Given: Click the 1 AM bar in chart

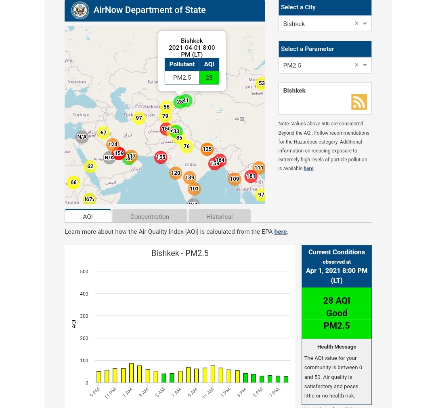Looking at the screenshot, I should (x=131, y=373).
